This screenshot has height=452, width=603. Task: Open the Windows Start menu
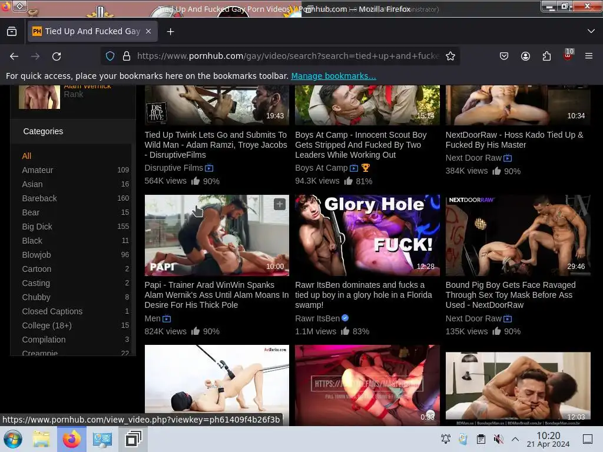[13, 439]
